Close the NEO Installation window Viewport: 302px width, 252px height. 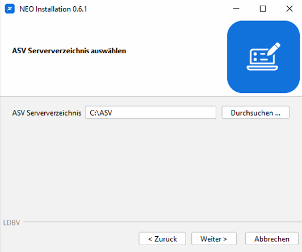tap(290, 8)
